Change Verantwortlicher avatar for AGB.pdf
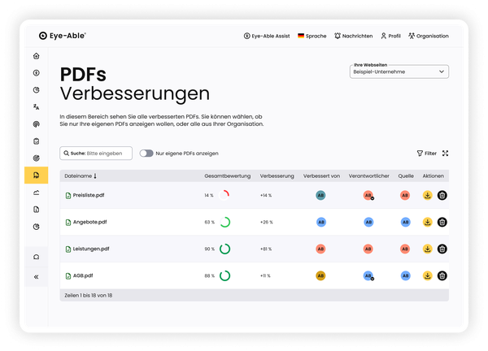 tap(368, 275)
